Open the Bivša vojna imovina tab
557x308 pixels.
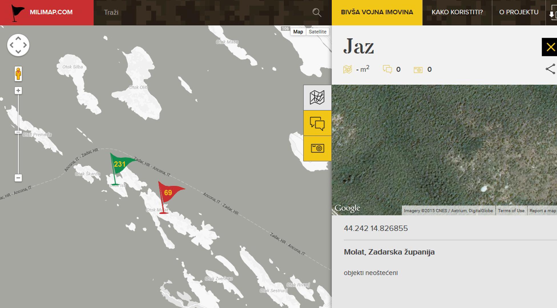(x=377, y=13)
